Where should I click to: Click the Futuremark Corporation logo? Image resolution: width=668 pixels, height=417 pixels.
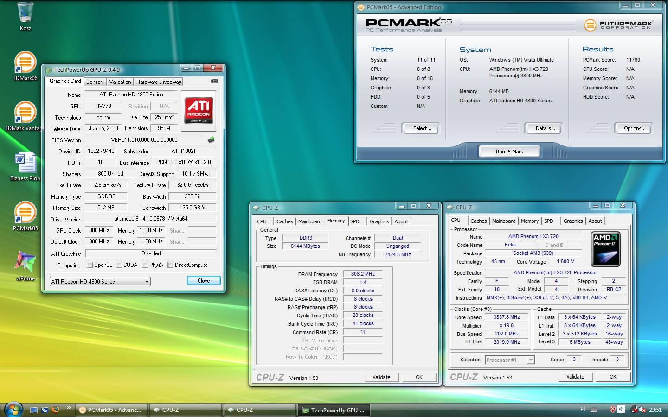click(x=618, y=24)
